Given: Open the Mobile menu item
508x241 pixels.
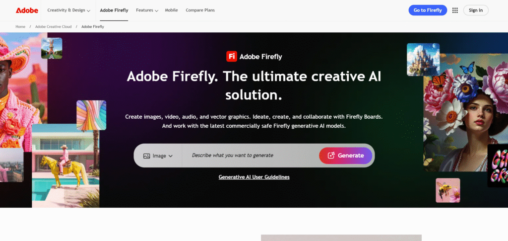Looking at the screenshot, I should [x=172, y=10].
